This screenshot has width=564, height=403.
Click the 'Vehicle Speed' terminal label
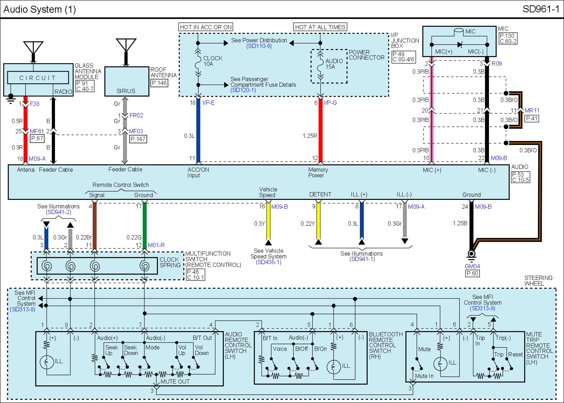(x=268, y=192)
